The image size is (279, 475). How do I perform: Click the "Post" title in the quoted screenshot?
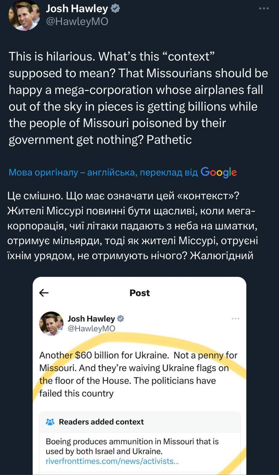(x=140, y=293)
